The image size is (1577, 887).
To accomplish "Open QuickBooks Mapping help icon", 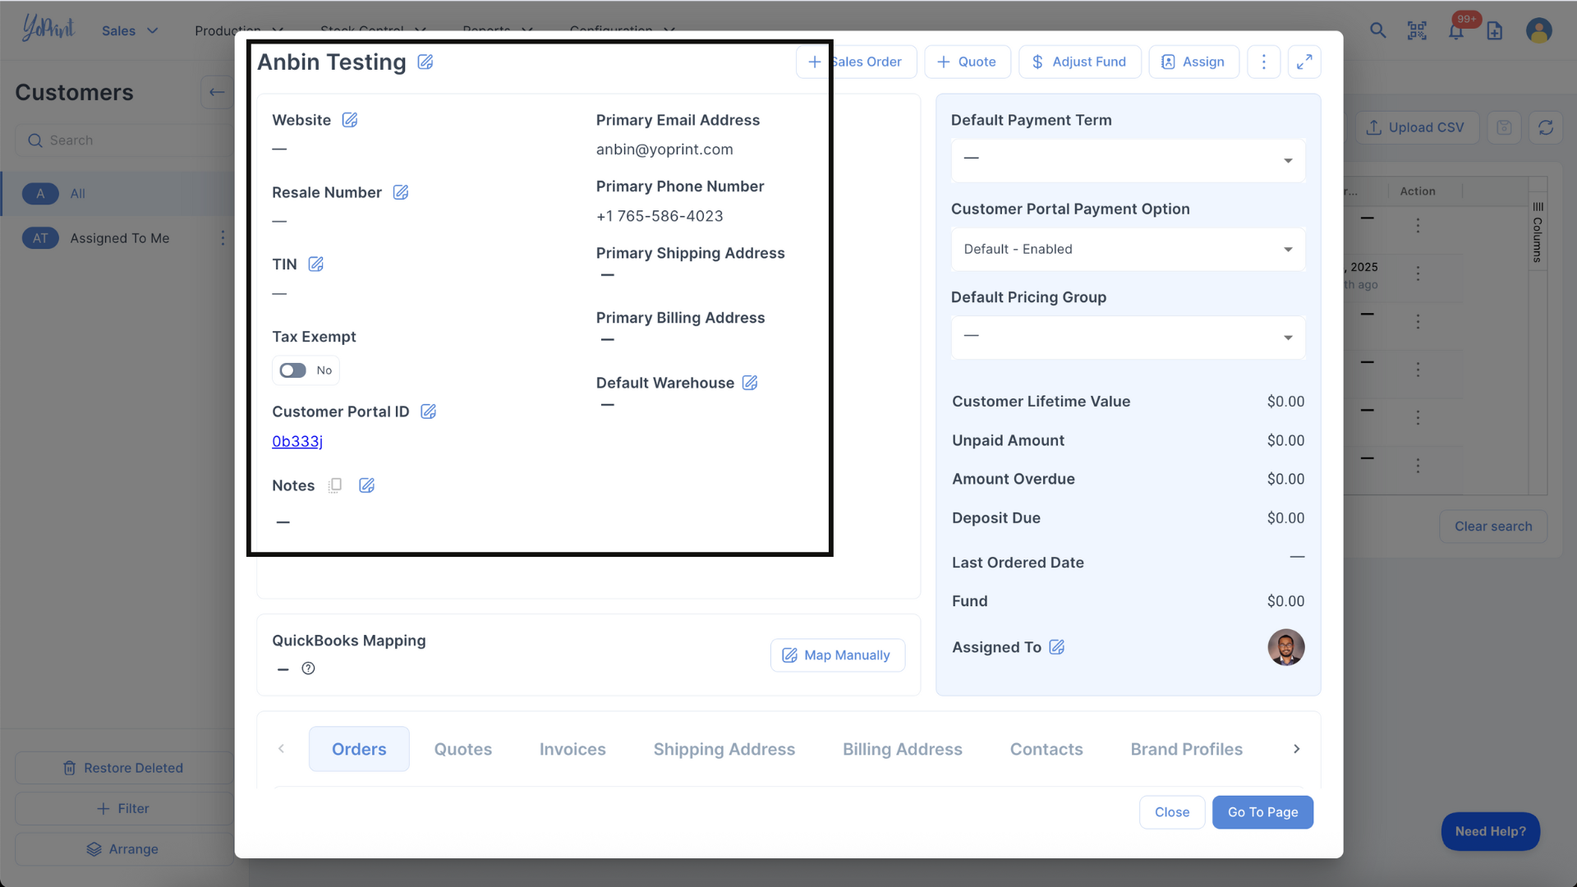I will (x=308, y=669).
